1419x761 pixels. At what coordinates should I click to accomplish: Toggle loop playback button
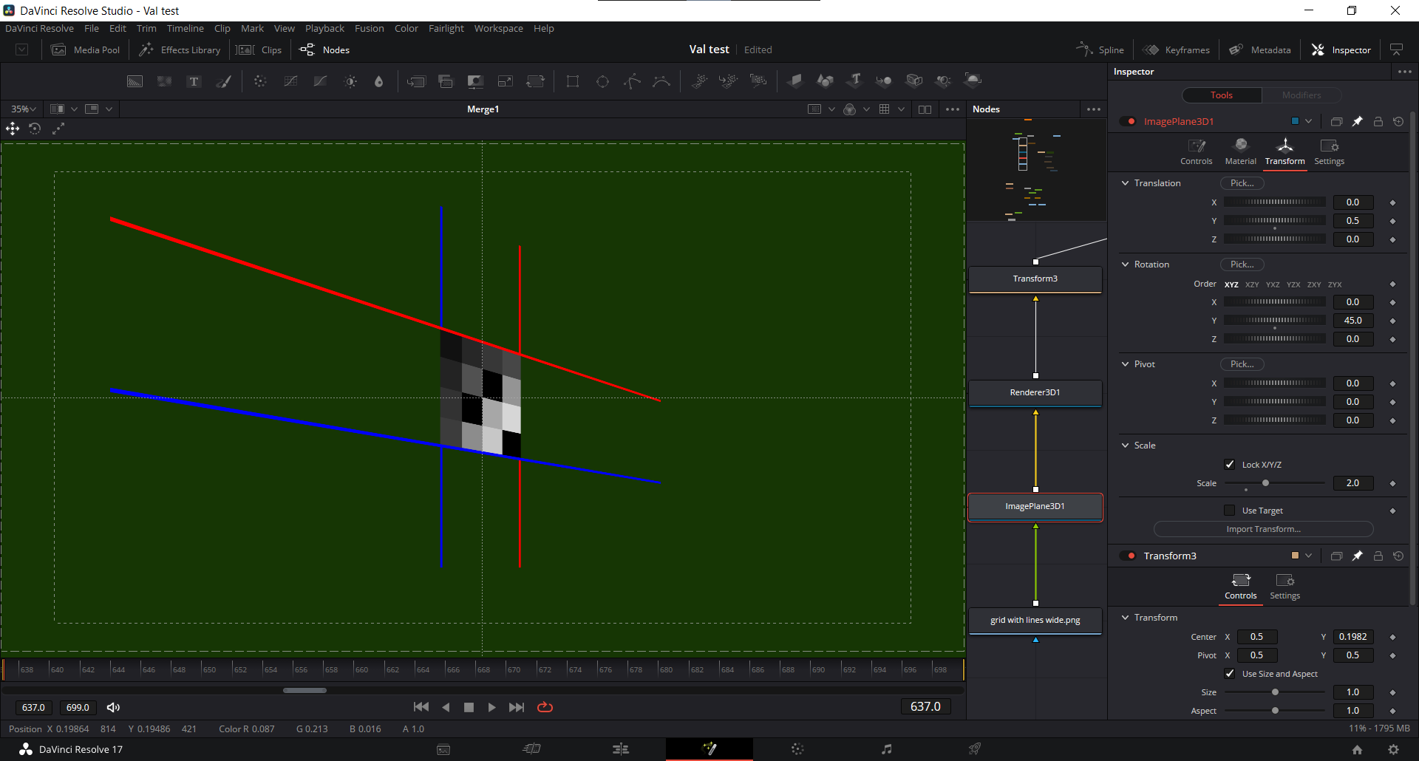[545, 707]
